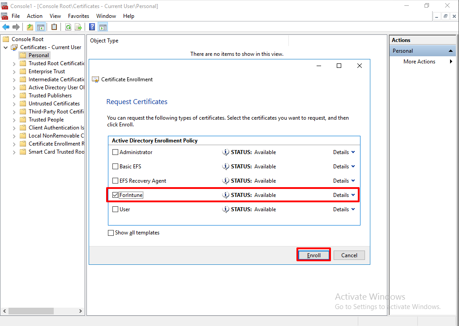
Task: Select Personal folder in console tree
Action: pyautogui.click(x=39, y=55)
